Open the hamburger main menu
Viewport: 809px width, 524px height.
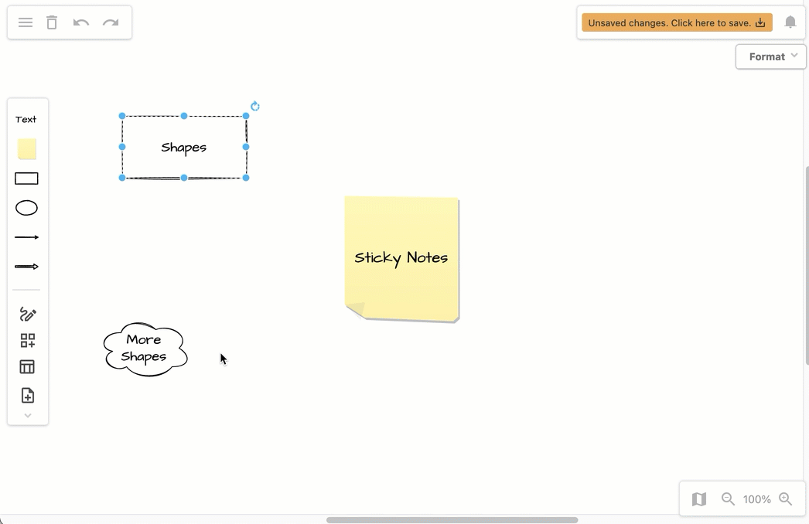click(25, 22)
